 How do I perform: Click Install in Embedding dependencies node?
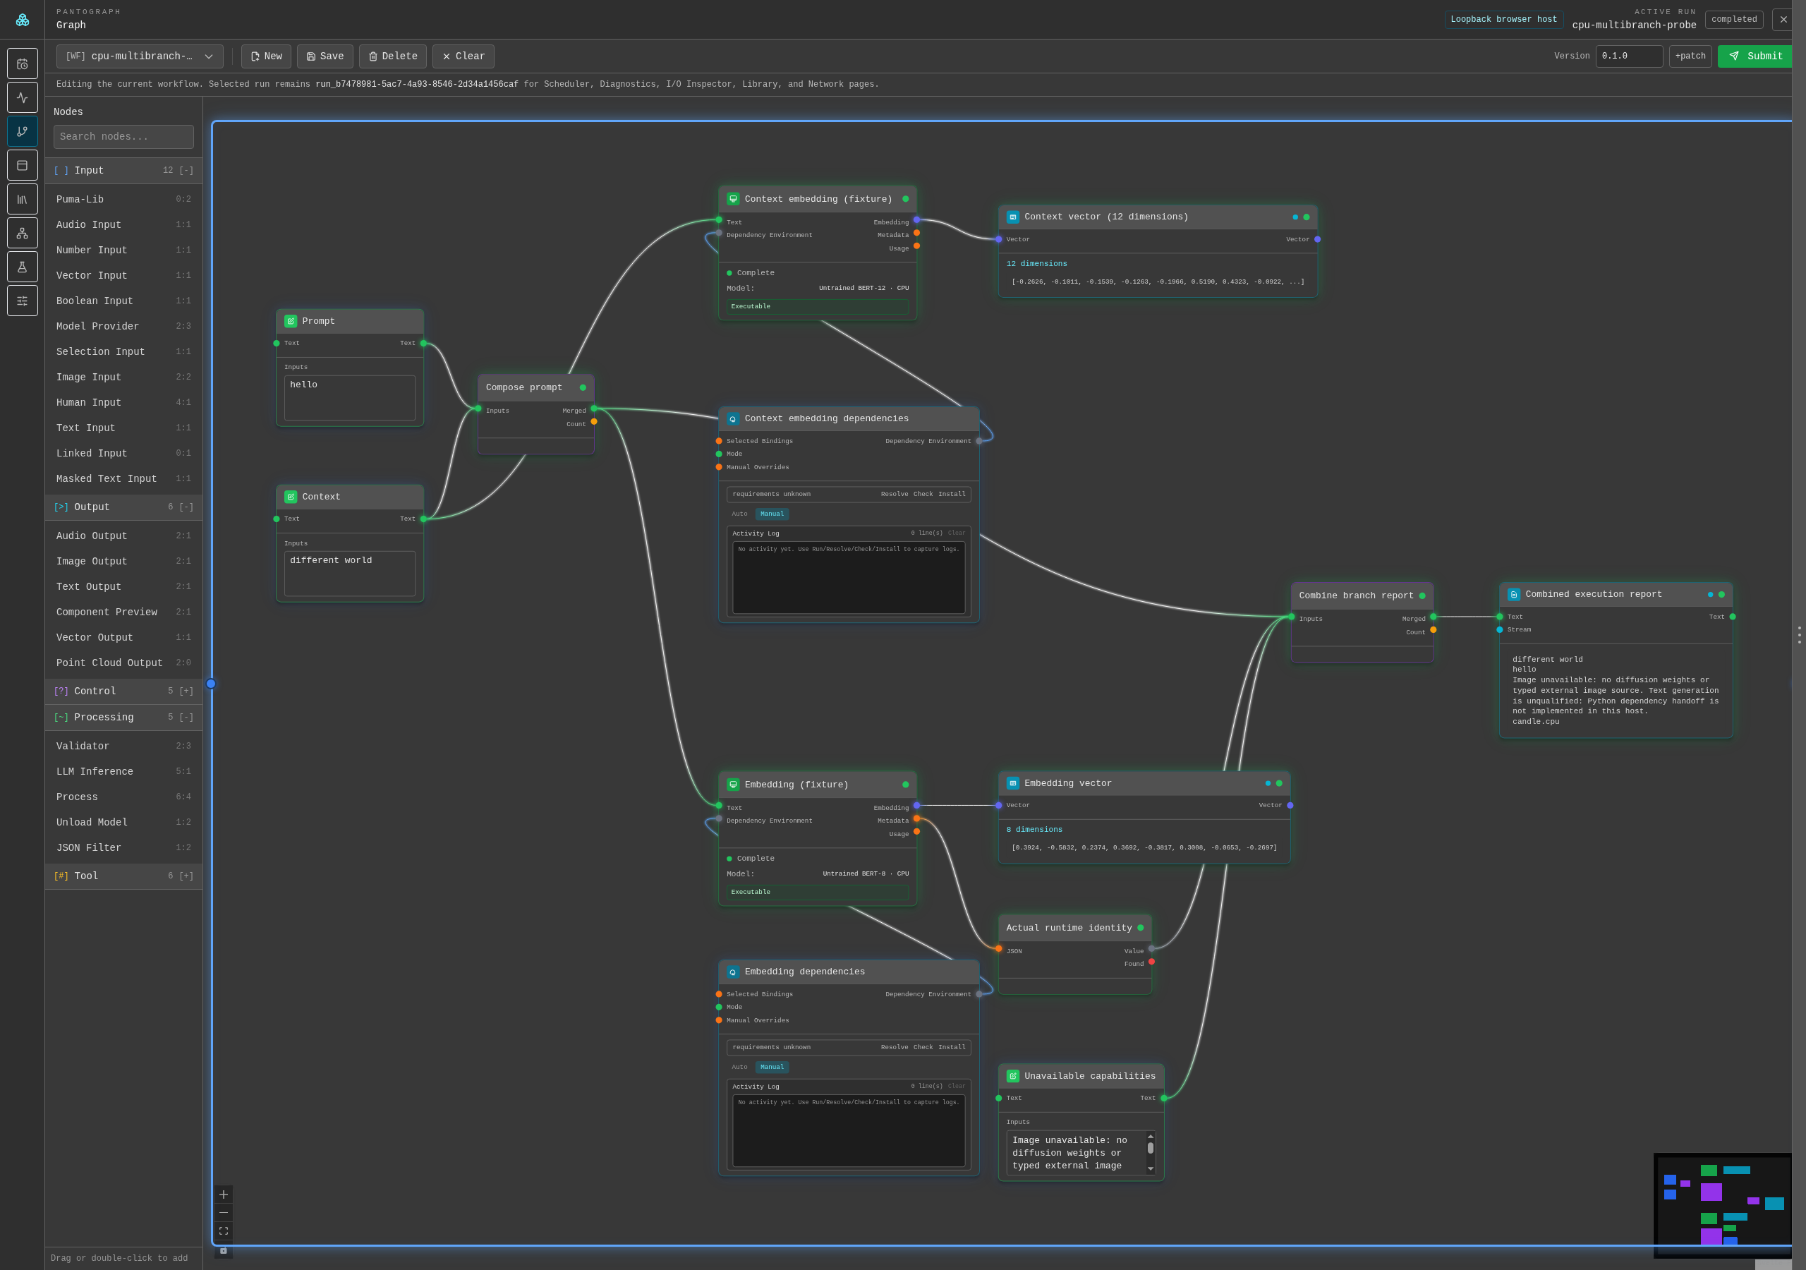(x=952, y=1046)
